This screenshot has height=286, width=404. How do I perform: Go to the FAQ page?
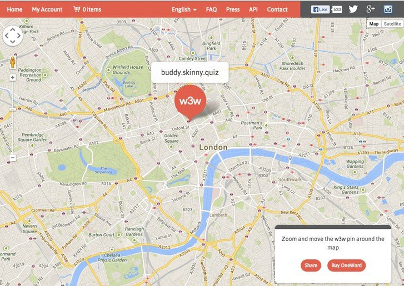[x=211, y=9]
